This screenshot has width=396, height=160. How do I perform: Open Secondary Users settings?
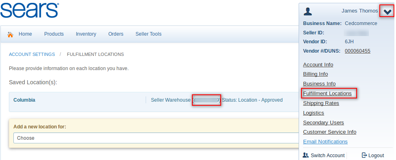[323, 122]
